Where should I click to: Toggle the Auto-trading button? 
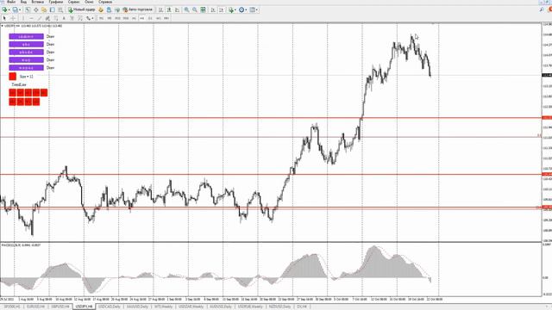click(x=138, y=9)
